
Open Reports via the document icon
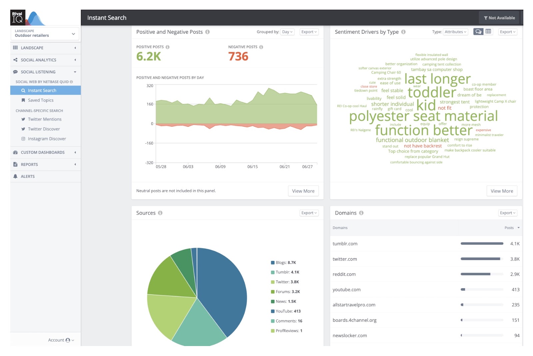pos(15,164)
